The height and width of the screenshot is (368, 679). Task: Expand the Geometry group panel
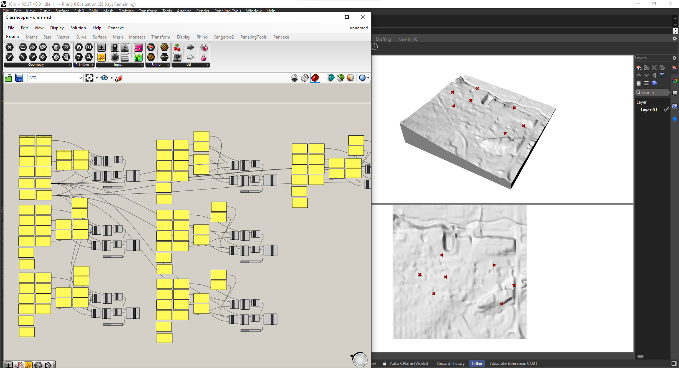pos(70,65)
